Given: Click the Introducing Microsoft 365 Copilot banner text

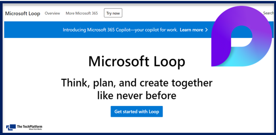Looking at the screenshot, I should [x=97, y=30].
